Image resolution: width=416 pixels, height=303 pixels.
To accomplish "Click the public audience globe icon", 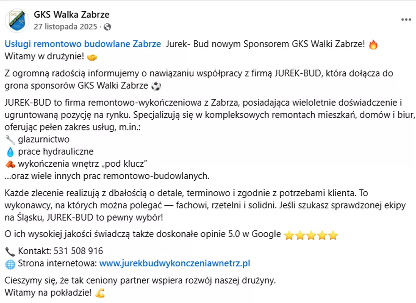I will point(107,27).
